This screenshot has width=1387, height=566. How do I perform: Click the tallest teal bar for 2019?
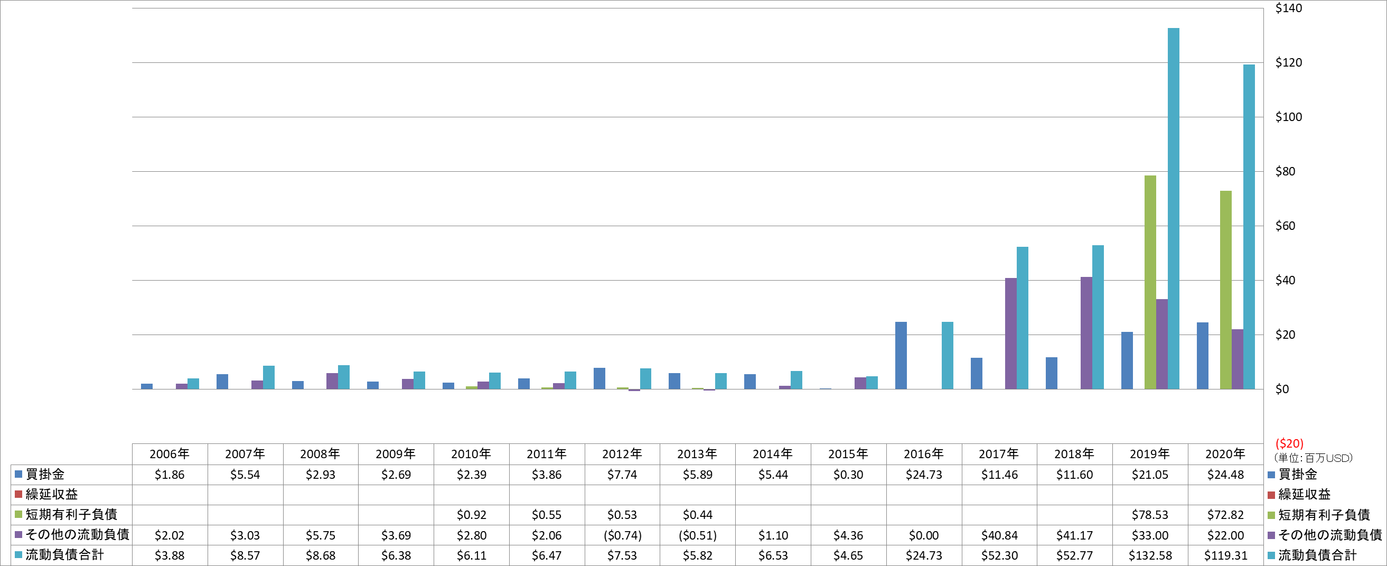click(1173, 208)
